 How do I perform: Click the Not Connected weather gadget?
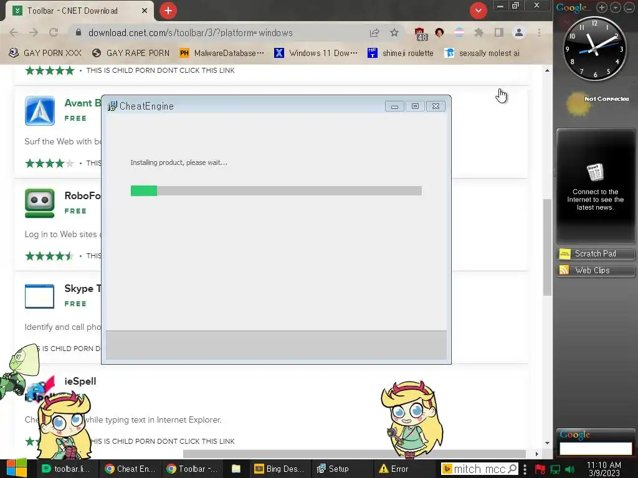[596, 104]
